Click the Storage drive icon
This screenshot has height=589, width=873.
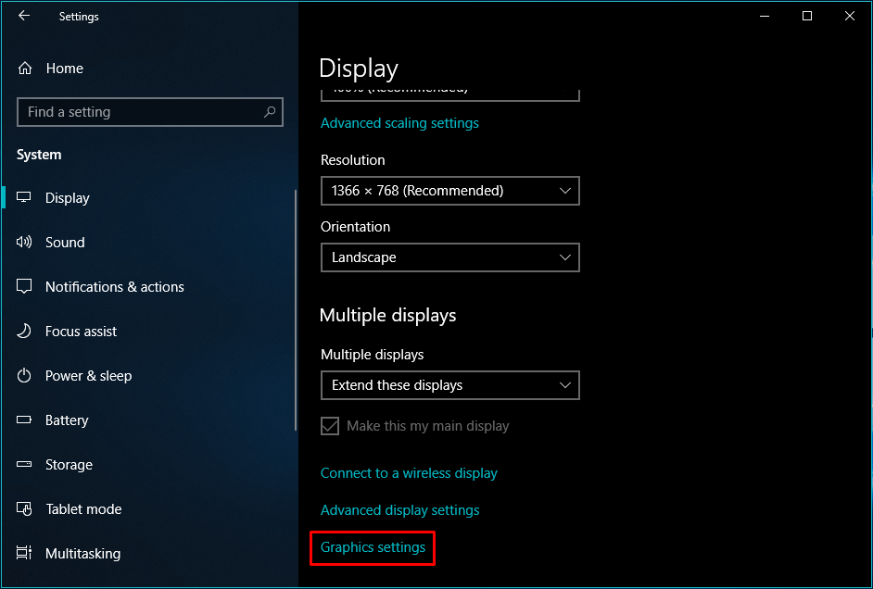click(x=24, y=464)
